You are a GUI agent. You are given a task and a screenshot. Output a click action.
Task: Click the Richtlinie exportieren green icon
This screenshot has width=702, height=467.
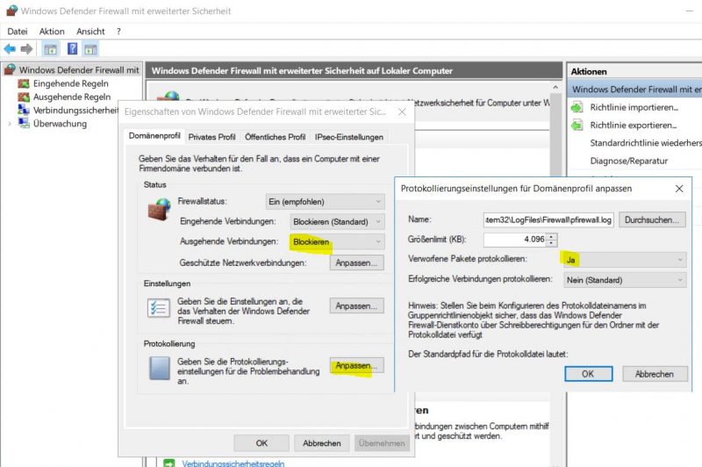click(x=577, y=126)
